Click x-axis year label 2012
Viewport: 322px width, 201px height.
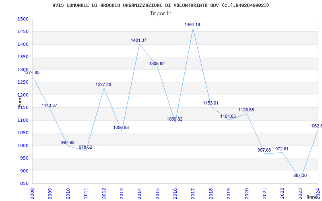pyautogui.click(x=104, y=194)
